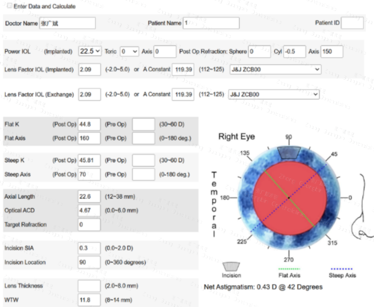Click Lens Factor IOL (Exchange) field
374x307 pixels.
coord(89,94)
